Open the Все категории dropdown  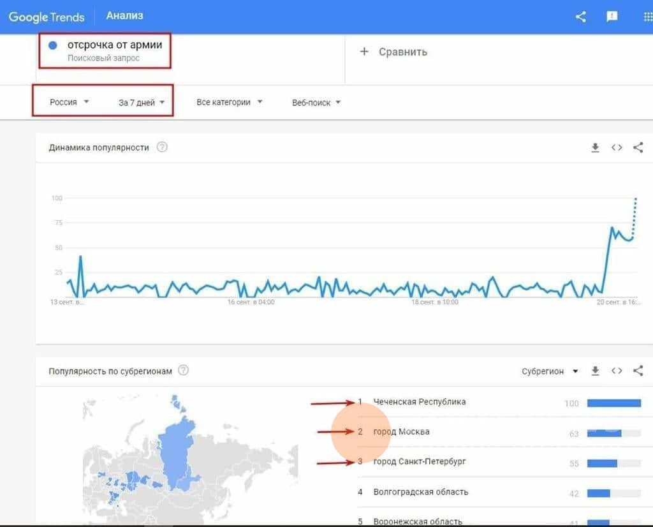(230, 102)
